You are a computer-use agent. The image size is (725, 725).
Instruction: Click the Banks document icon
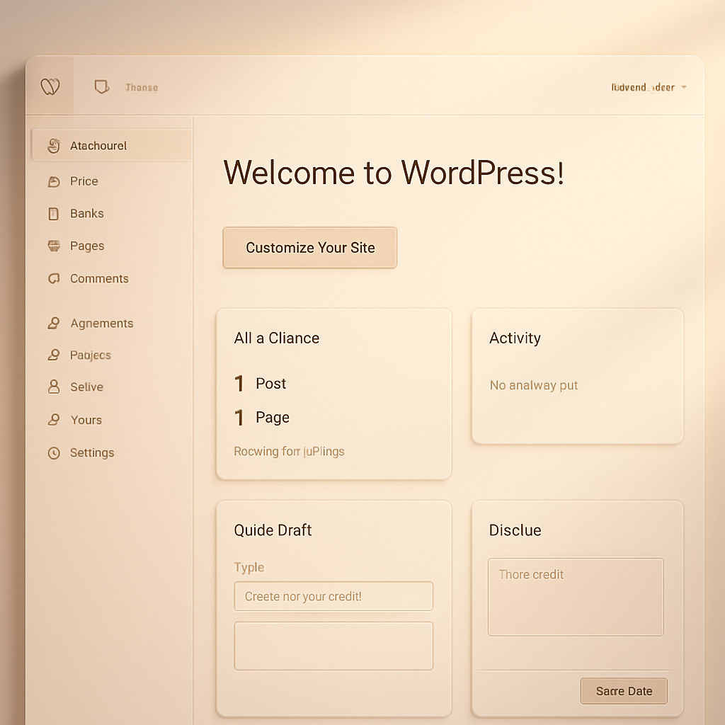54,214
